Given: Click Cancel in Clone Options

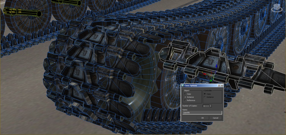Looking at the screenshot, I should coord(215,118).
